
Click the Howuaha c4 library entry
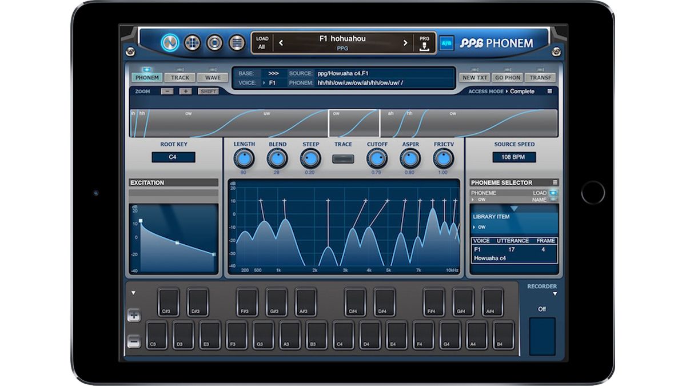(x=490, y=258)
